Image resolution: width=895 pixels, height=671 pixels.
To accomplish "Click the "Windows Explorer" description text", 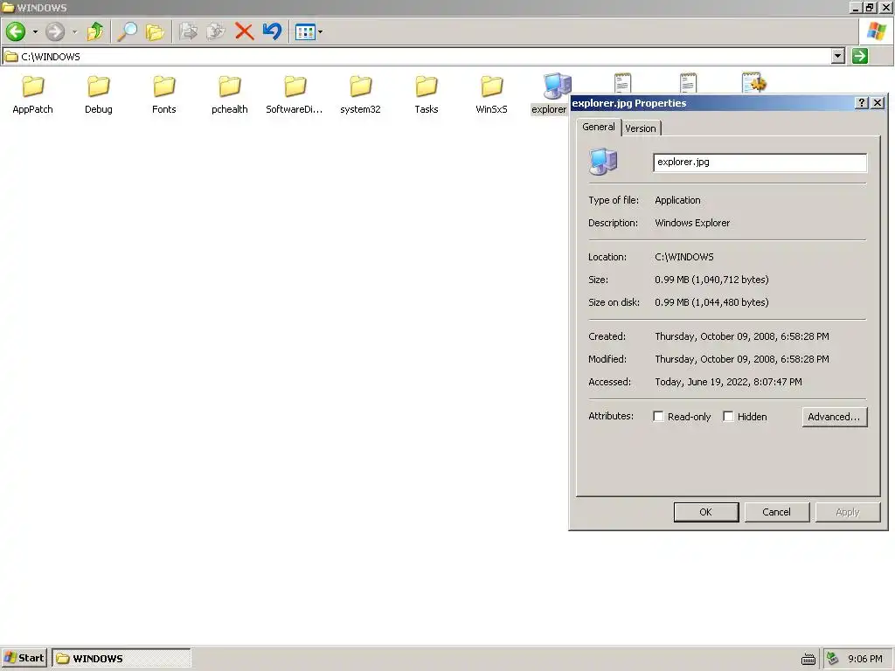I will tap(692, 223).
